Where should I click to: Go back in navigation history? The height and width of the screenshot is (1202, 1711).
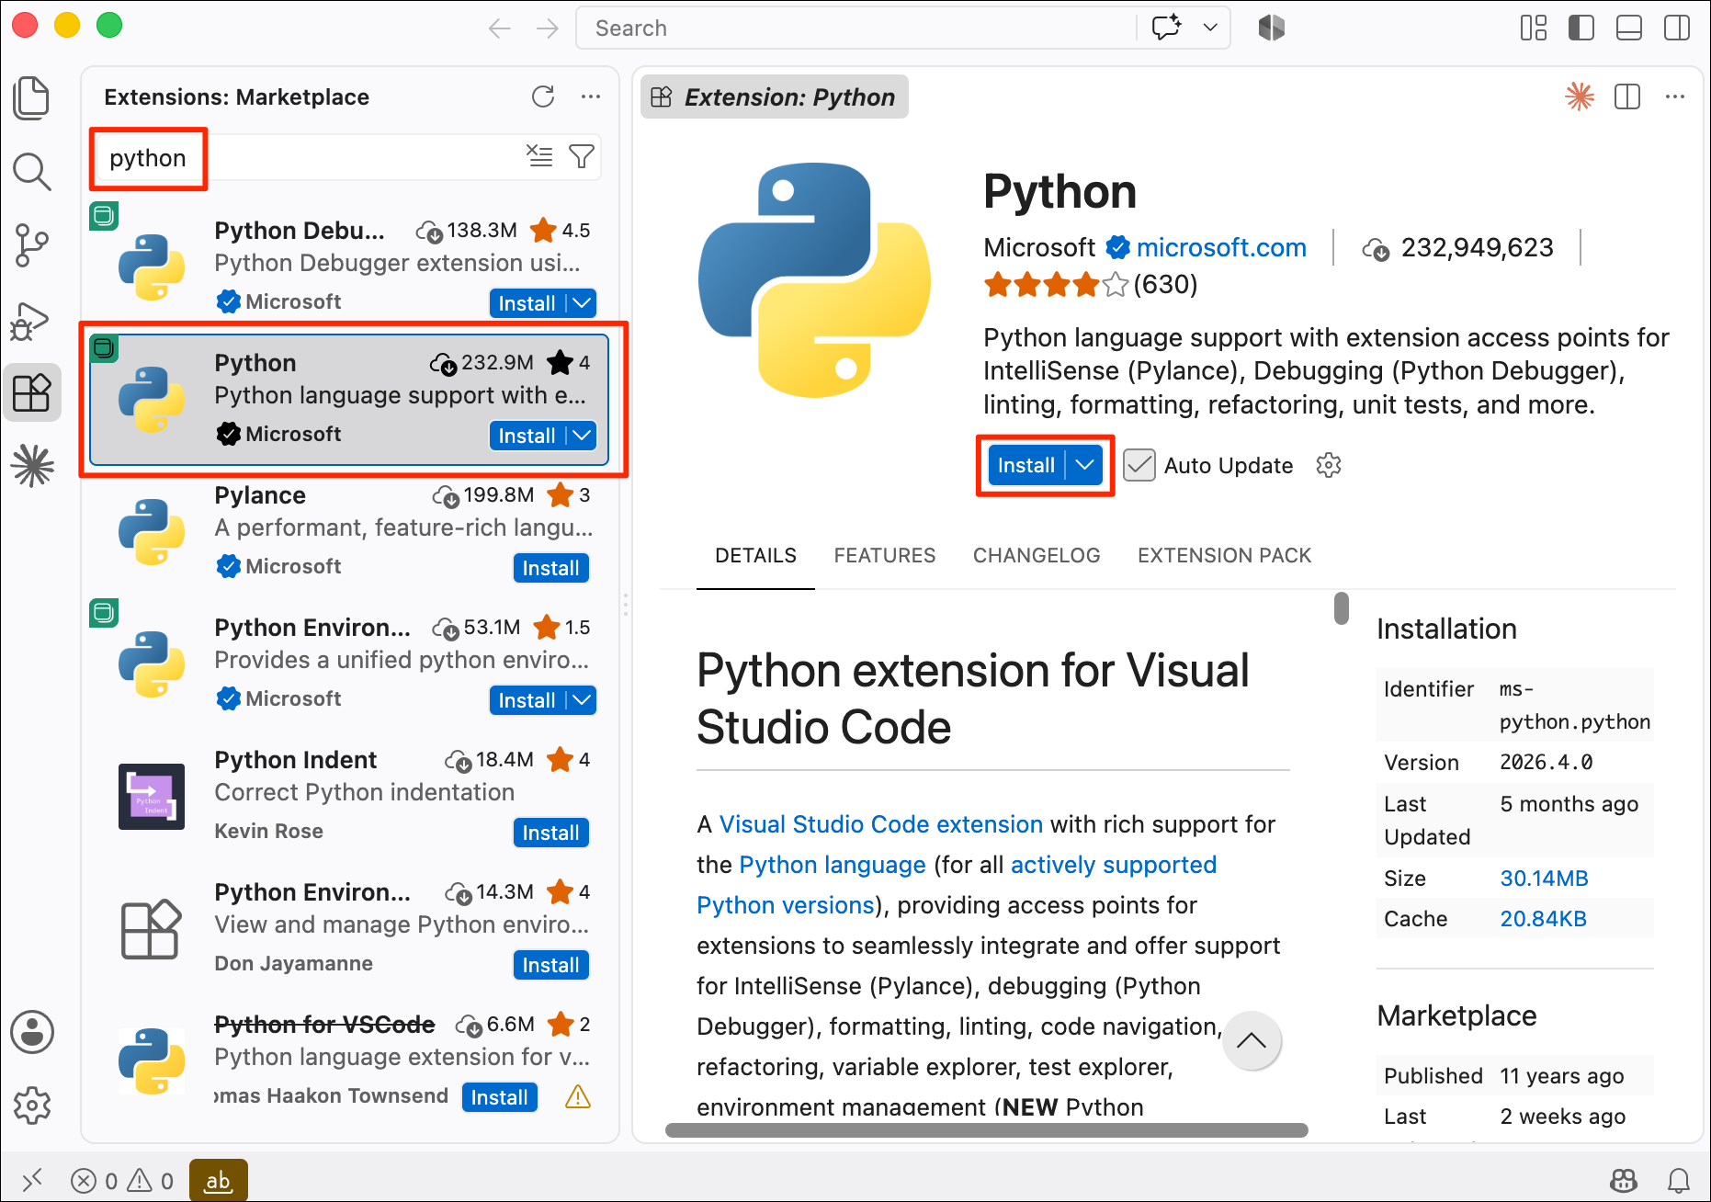pyautogui.click(x=500, y=28)
